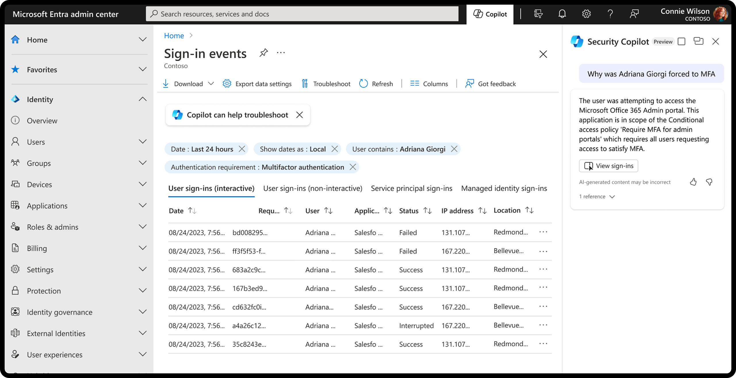Switch to Service principal sign-ins tab
This screenshot has height=378, width=736.
click(411, 188)
